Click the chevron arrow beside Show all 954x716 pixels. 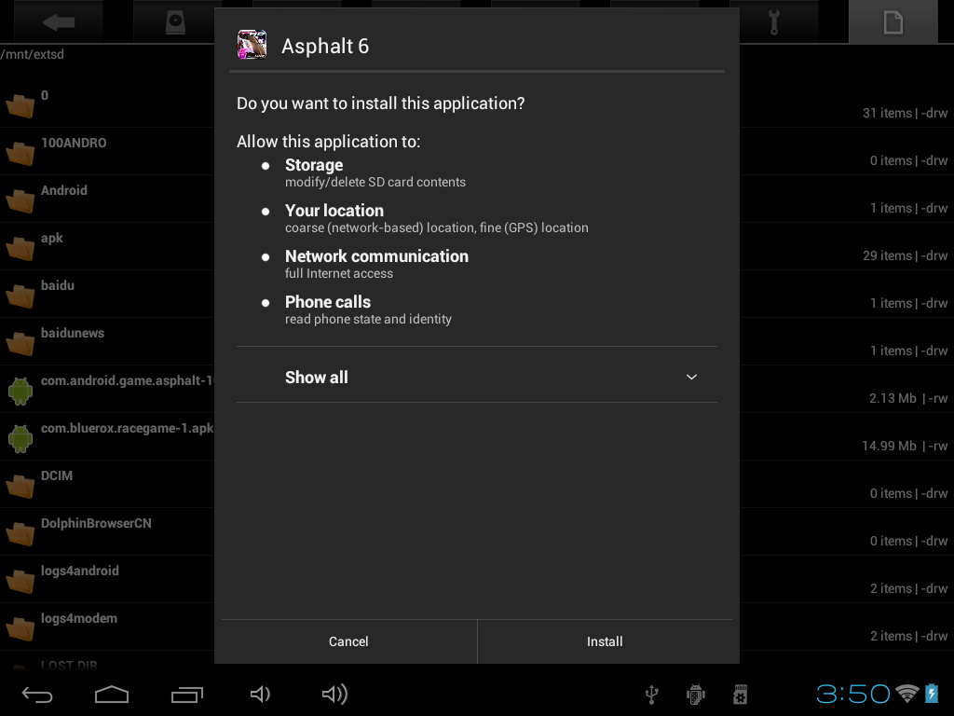(692, 377)
